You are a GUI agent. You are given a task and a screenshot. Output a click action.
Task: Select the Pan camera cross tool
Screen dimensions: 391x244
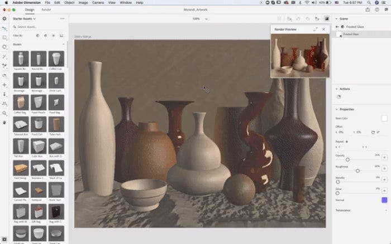click(x=4, y=85)
